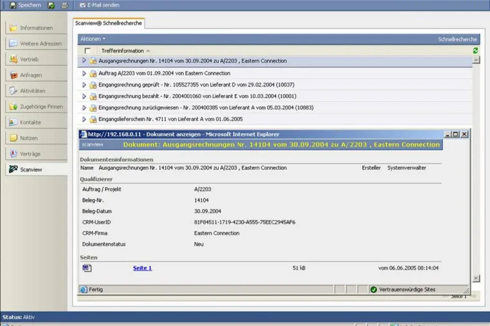Viewport: 490px width, 326px height.
Task: Open the Aktionen dropdown menu
Action: (x=93, y=39)
